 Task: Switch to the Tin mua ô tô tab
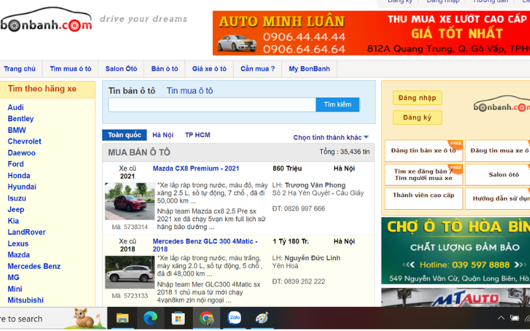coord(189,91)
